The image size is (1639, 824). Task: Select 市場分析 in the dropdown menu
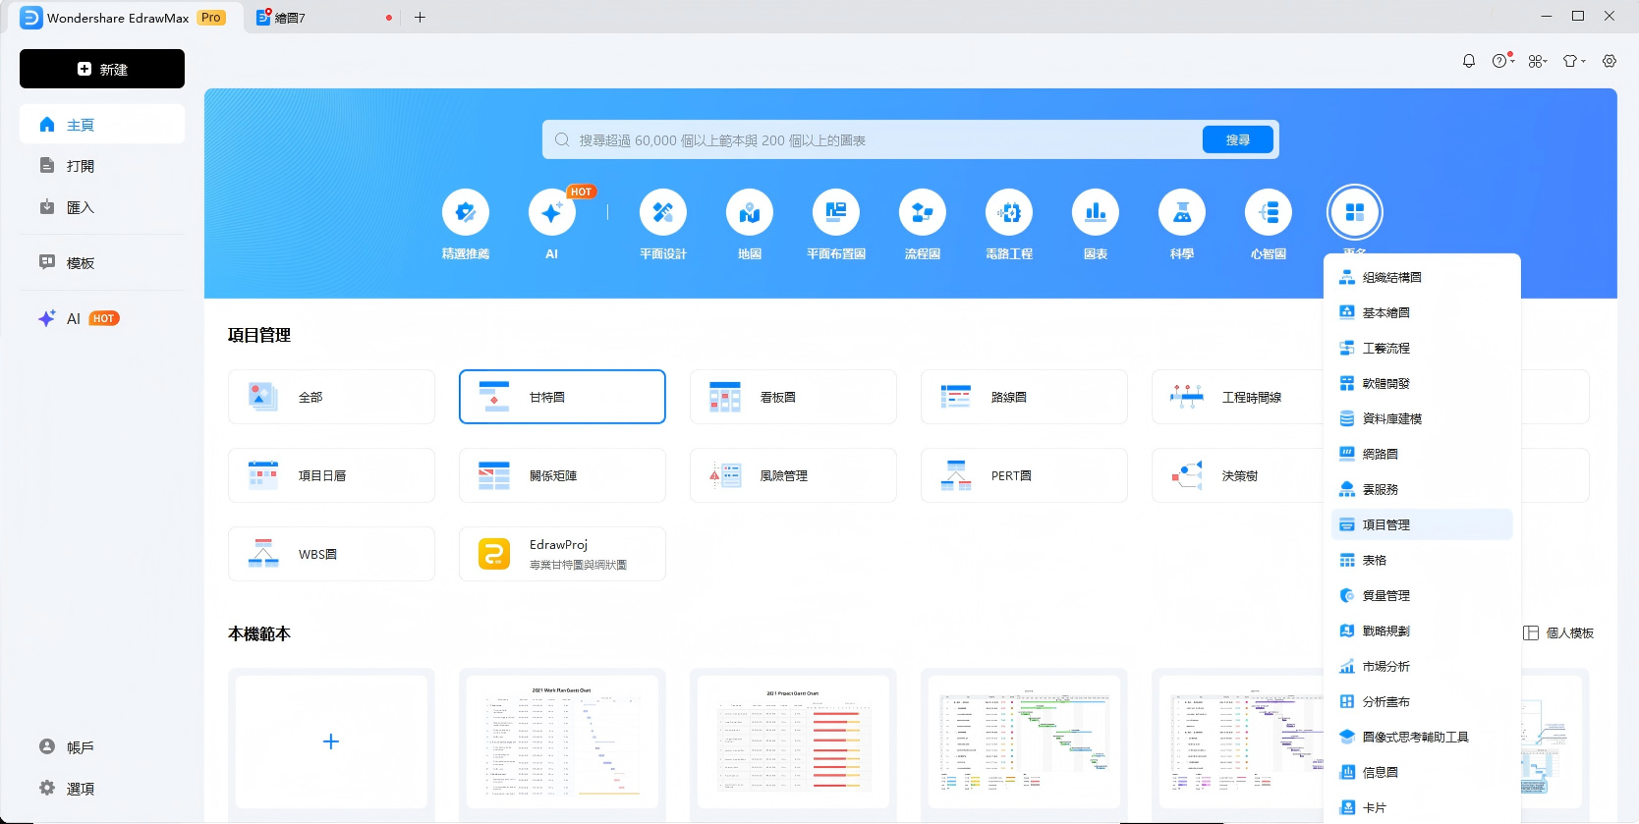(x=1422, y=666)
